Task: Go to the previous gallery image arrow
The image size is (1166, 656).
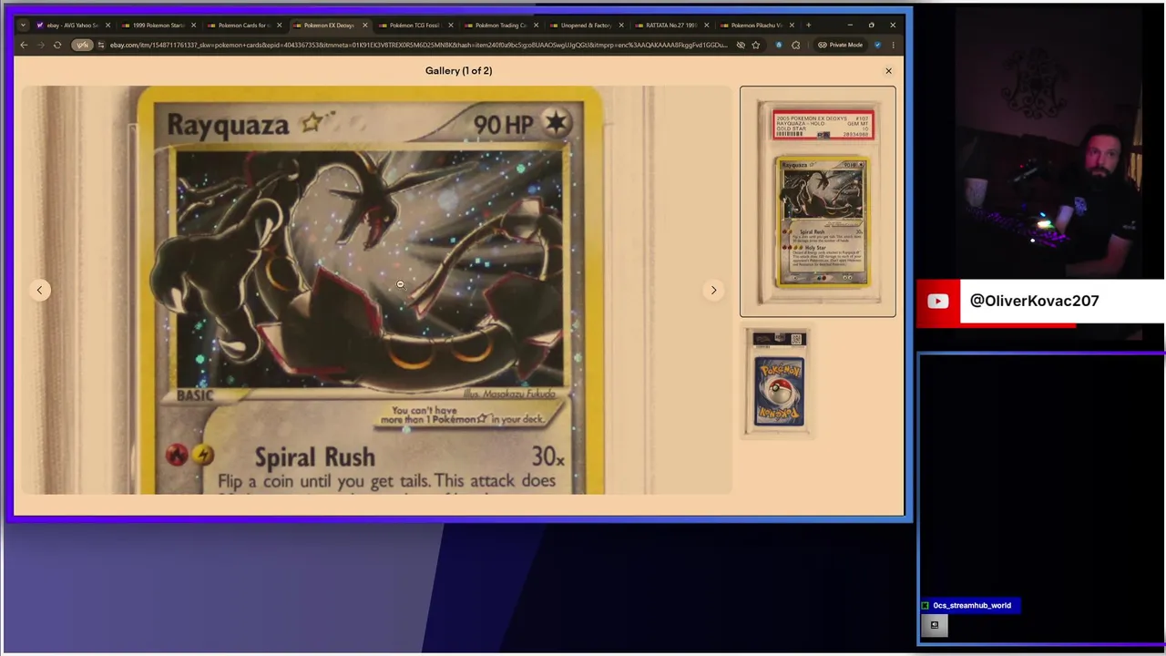Action: tap(39, 290)
